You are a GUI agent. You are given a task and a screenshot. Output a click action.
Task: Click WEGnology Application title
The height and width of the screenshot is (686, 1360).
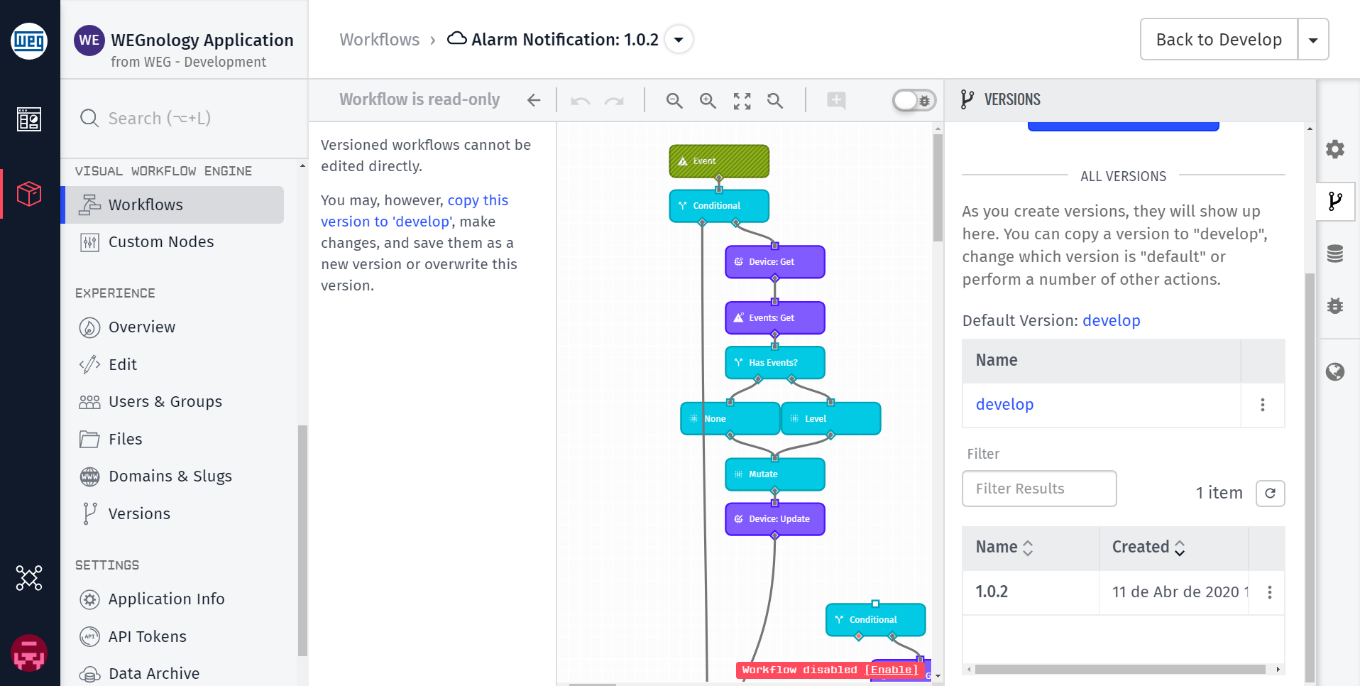point(202,40)
